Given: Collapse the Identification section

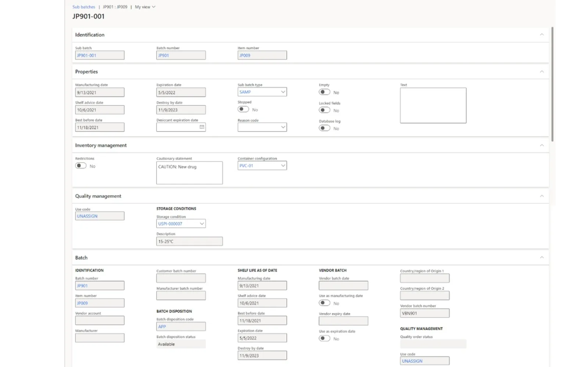Looking at the screenshot, I should click(542, 34).
